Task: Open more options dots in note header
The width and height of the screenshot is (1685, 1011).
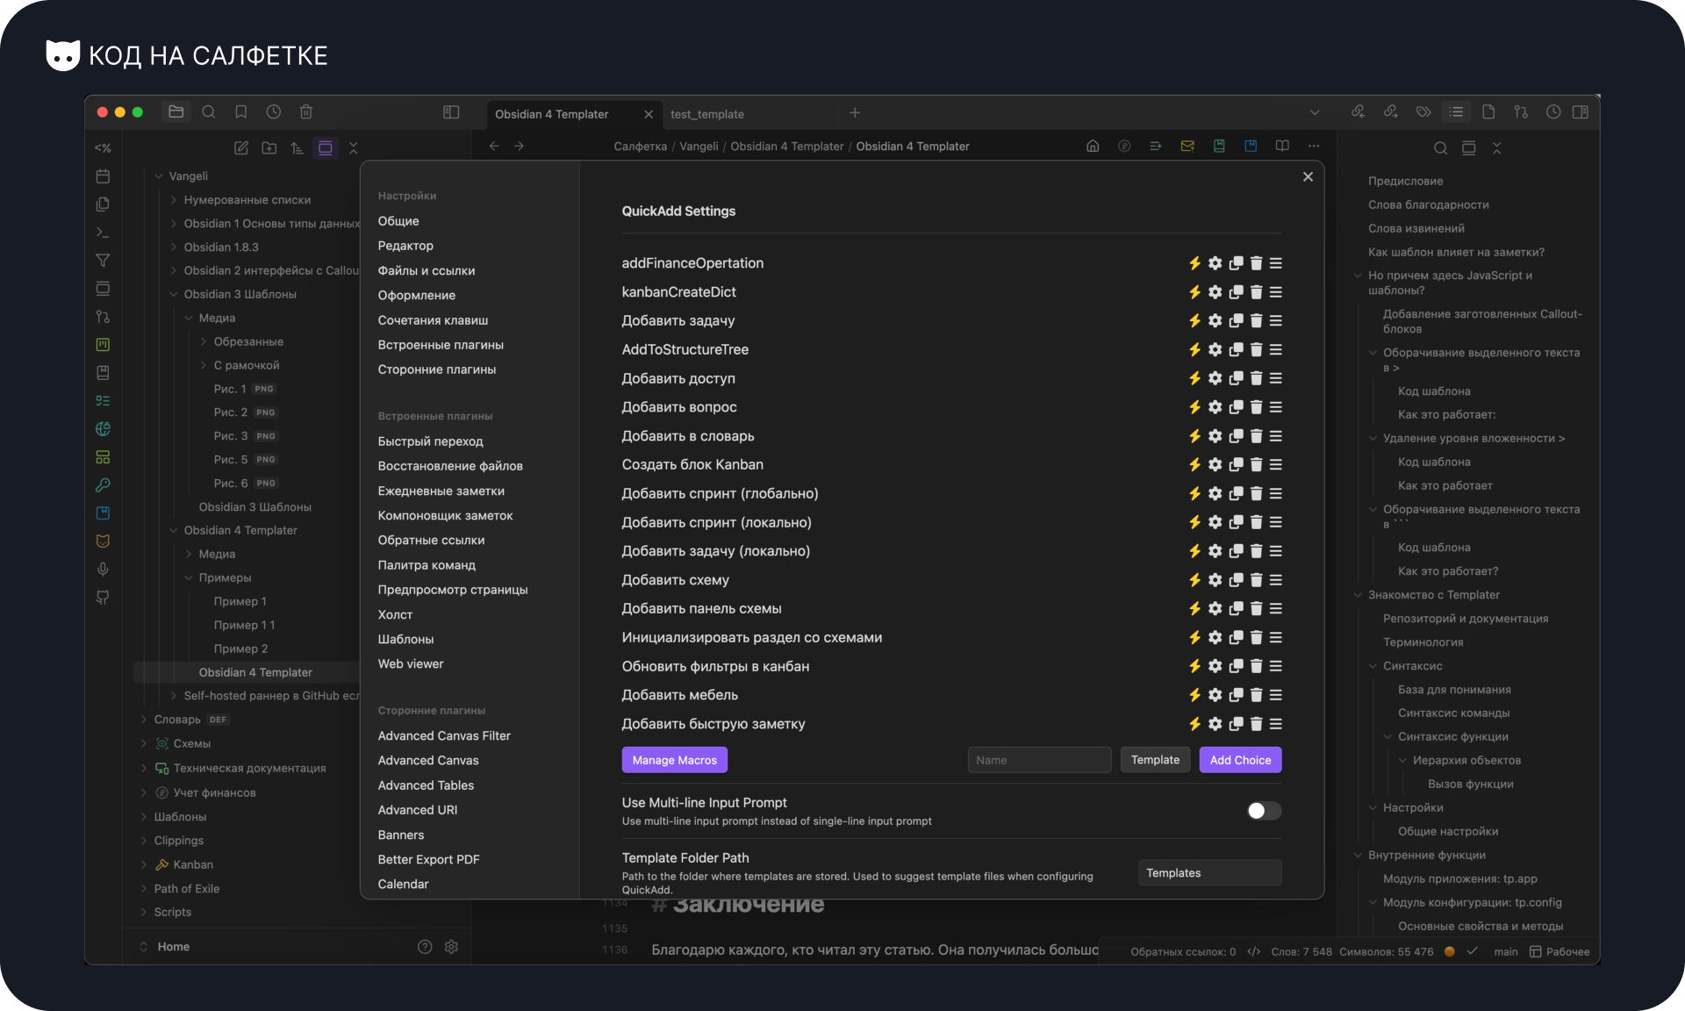Action: [x=1314, y=147]
